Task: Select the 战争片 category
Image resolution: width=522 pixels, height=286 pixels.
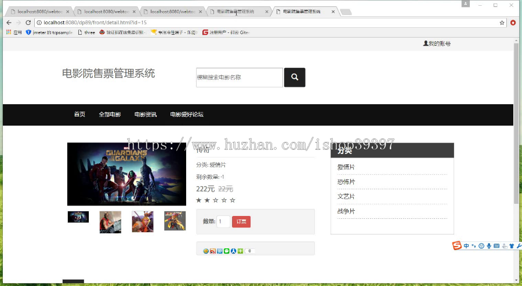Action: (346, 211)
